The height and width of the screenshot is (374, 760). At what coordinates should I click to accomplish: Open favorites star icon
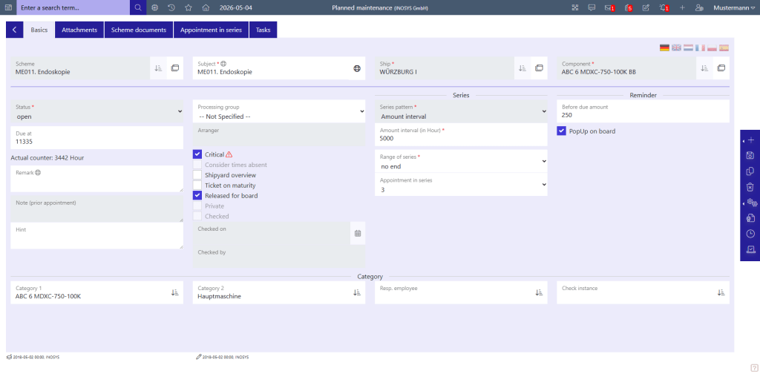pyautogui.click(x=189, y=7)
